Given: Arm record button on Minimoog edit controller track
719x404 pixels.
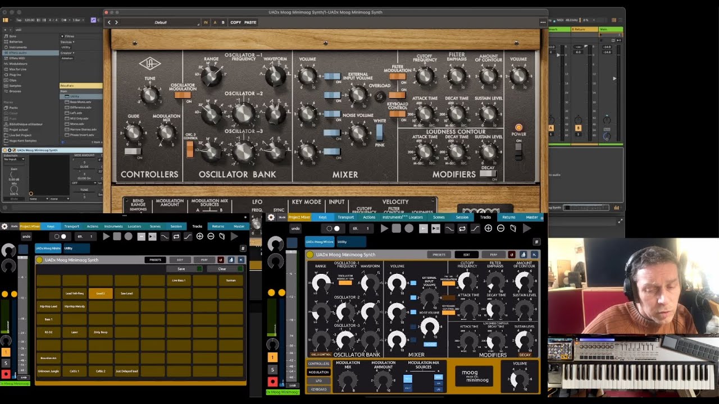Looking at the screenshot, I should [272, 381].
